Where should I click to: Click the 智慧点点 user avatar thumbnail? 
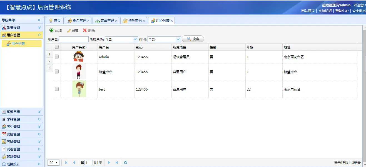(79, 71)
